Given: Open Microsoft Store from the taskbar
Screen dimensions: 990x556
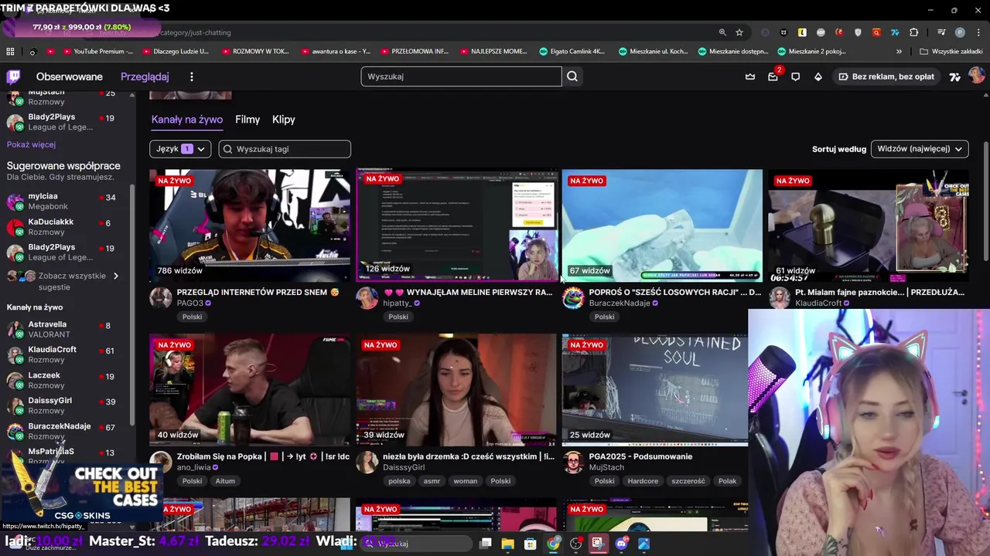Looking at the screenshot, I should click(x=531, y=544).
